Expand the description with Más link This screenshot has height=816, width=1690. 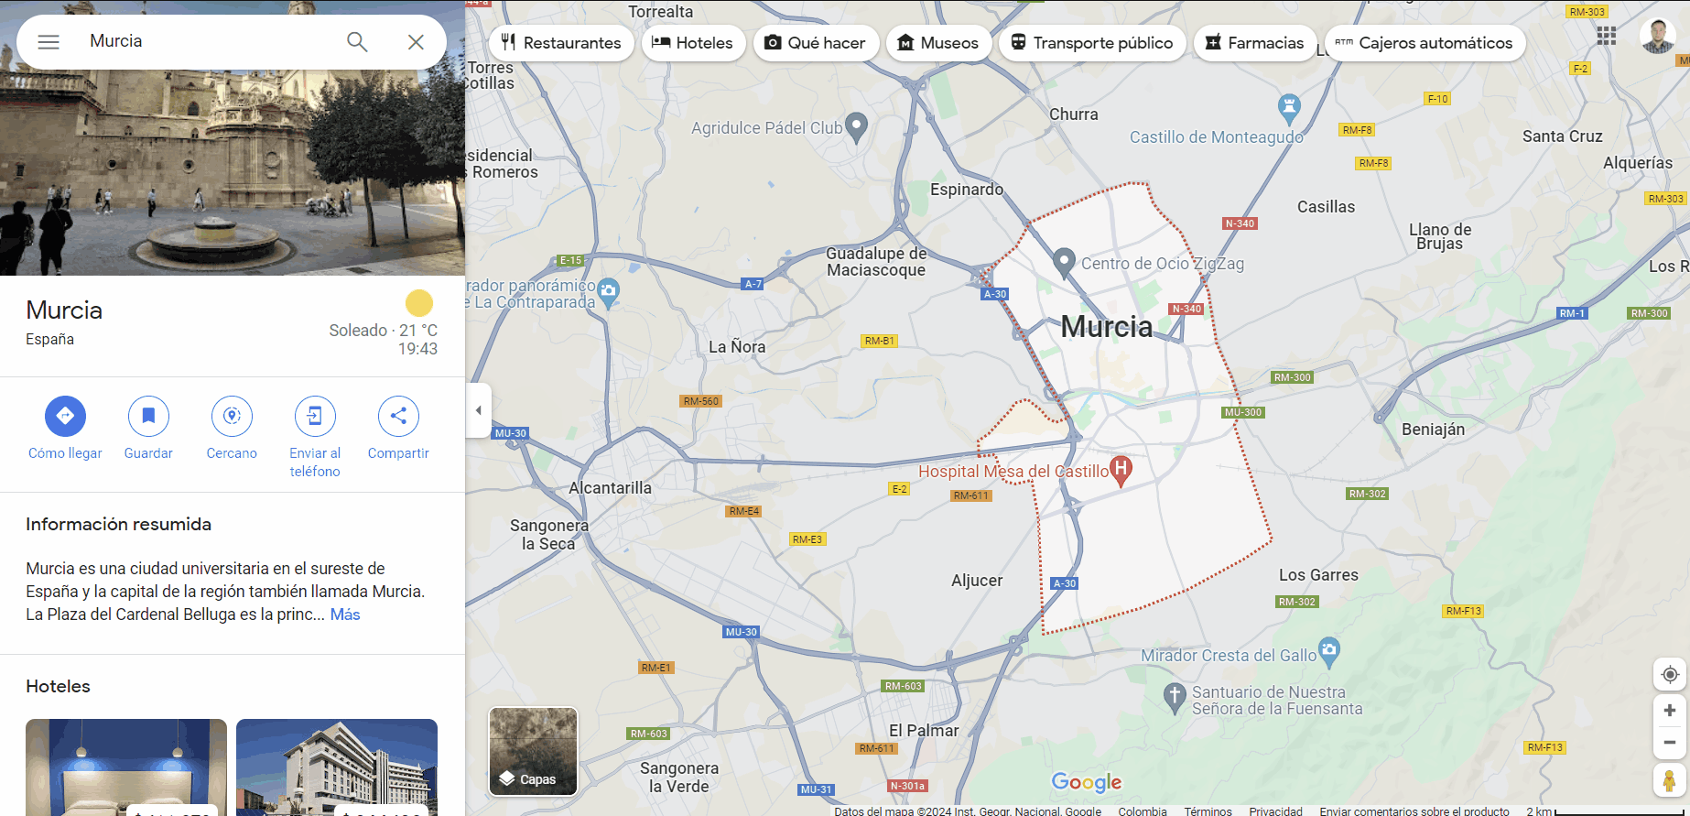click(x=345, y=615)
